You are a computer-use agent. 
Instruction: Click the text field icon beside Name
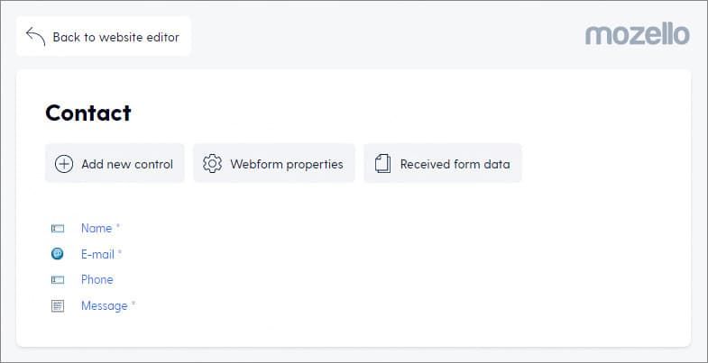(58, 229)
